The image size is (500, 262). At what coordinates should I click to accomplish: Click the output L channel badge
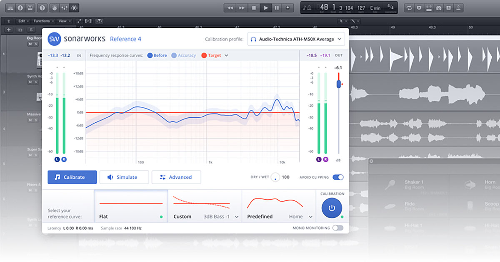click(319, 159)
